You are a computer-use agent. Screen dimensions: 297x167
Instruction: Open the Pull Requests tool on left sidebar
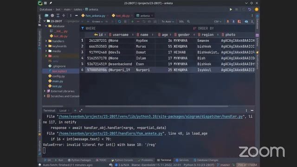coord(39,40)
